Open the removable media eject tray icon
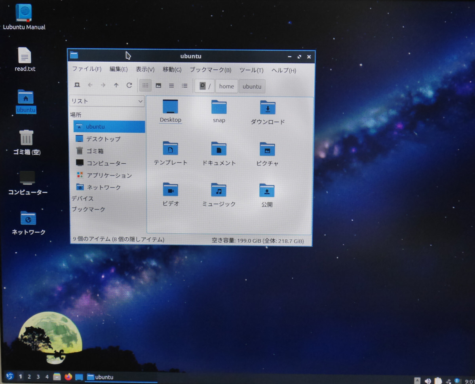475x384 pixels. pos(417,381)
